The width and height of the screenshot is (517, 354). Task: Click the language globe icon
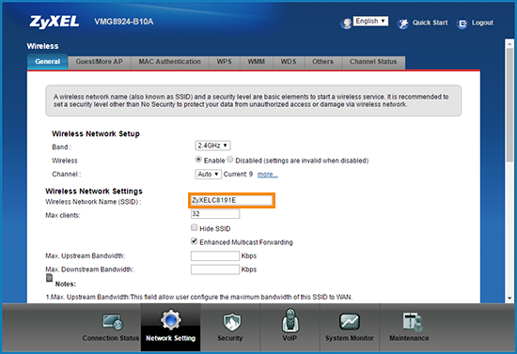(x=346, y=23)
